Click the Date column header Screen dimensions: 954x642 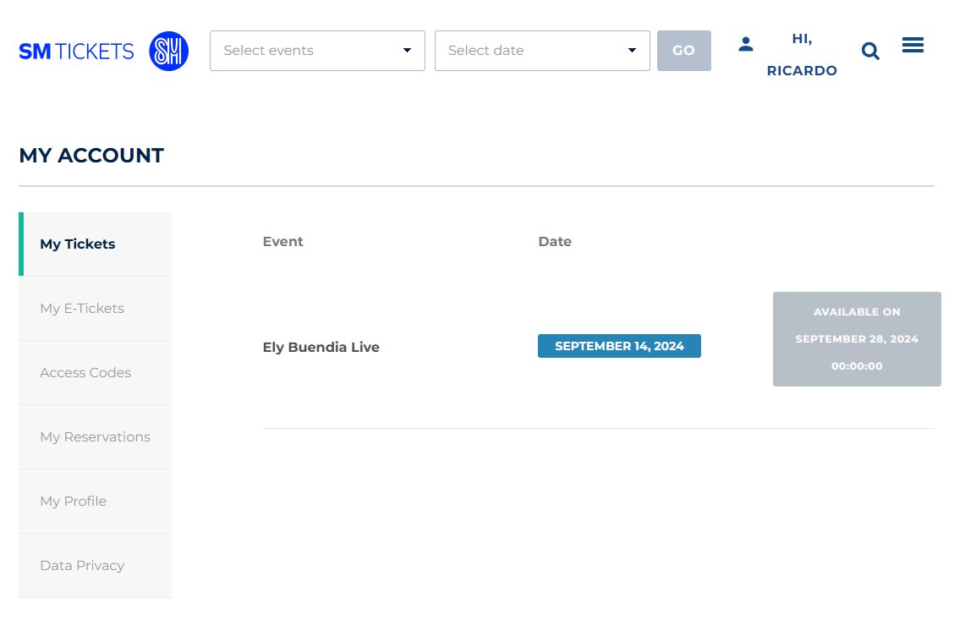pyautogui.click(x=555, y=242)
